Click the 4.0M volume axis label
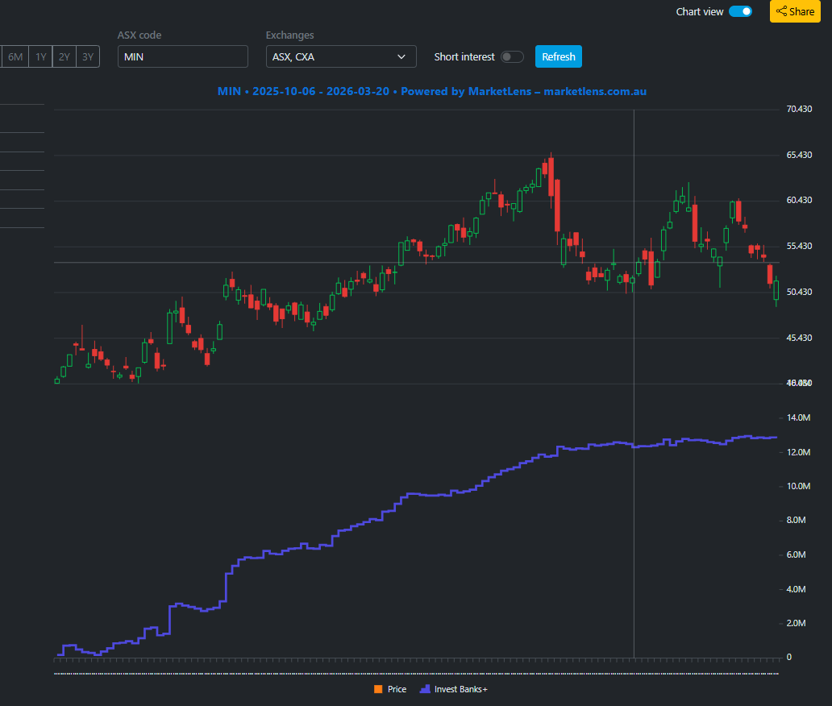This screenshot has height=706, width=832. (796, 589)
